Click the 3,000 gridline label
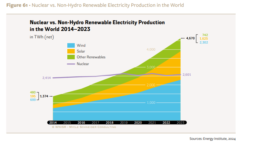This screenshot has width=255, height=144. pyautogui.click(x=151, y=67)
